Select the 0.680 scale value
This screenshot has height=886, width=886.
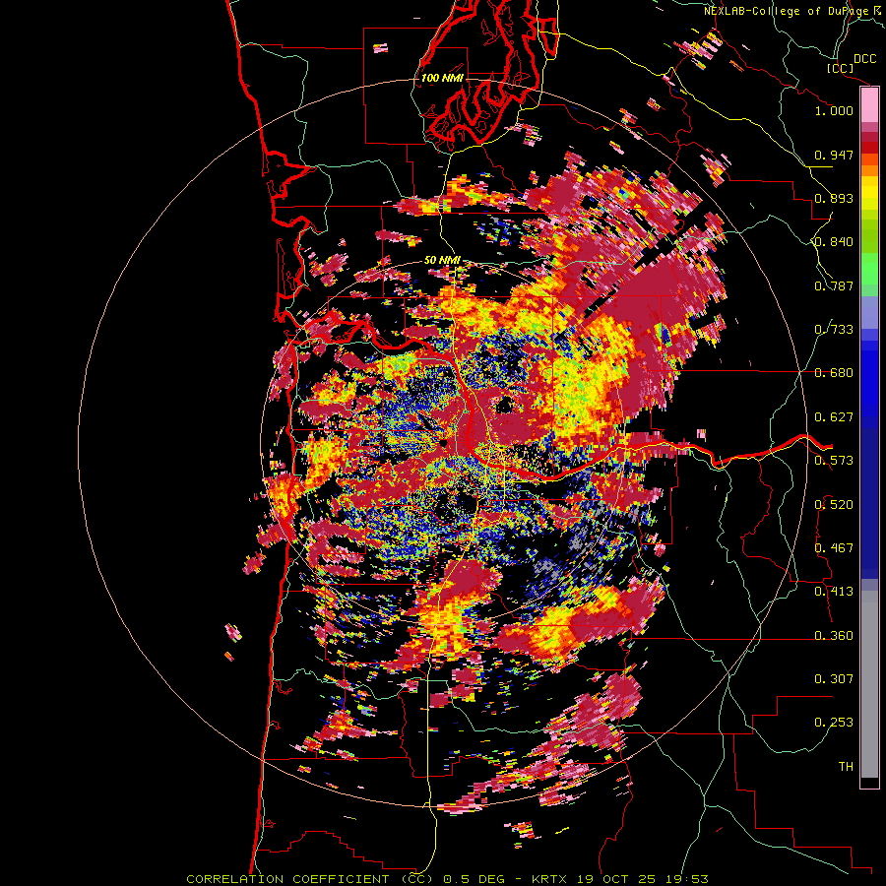[834, 373]
